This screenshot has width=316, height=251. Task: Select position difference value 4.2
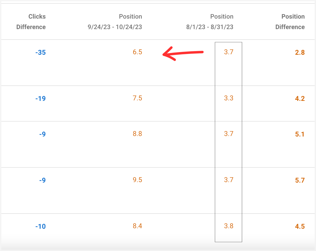(300, 99)
